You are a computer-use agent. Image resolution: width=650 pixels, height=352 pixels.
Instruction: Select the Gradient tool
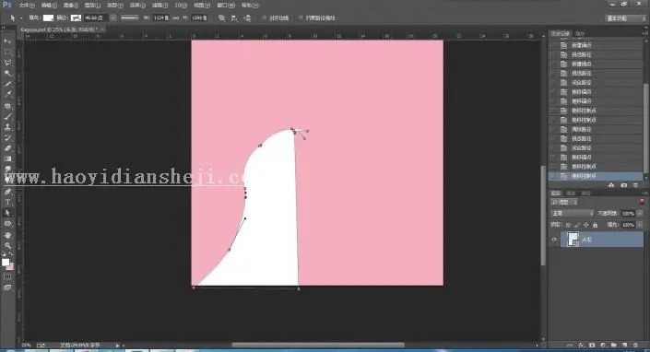pos(7,158)
